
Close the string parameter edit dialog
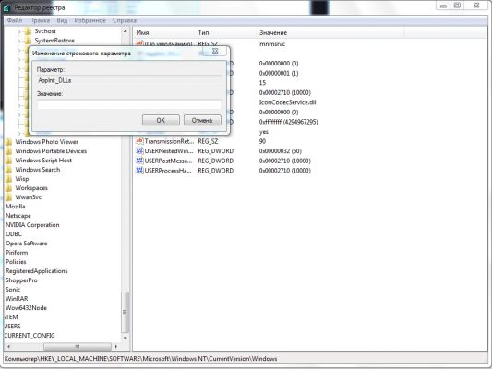(x=215, y=51)
